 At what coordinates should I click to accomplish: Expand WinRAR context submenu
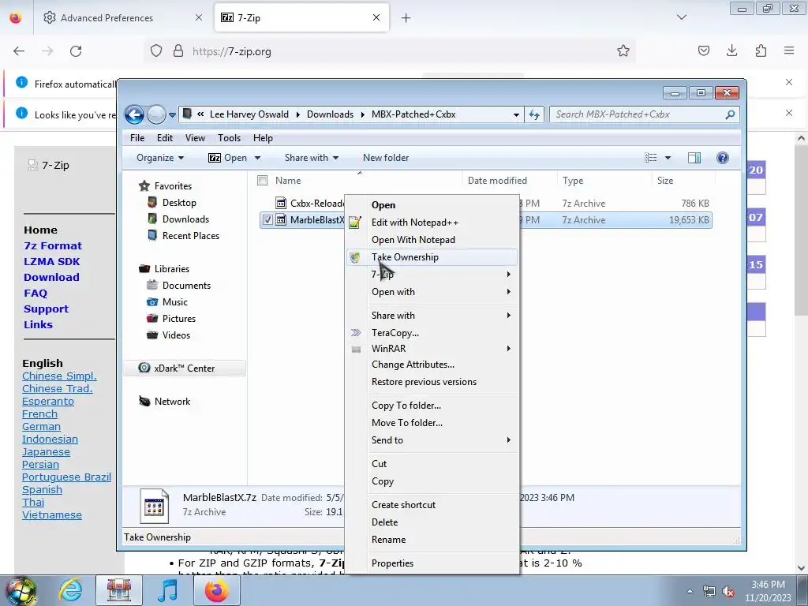(432, 348)
